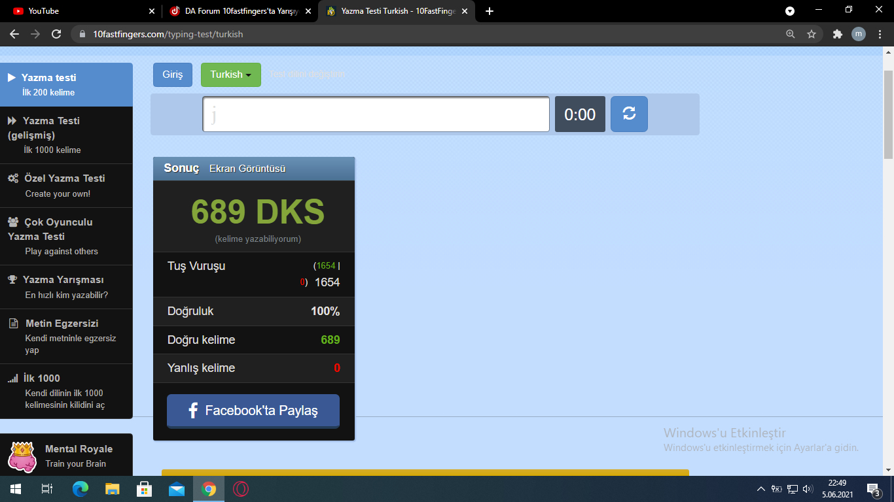Open the zoom magnifier in address bar
Image resolution: width=894 pixels, height=502 pixels.
(x=791, y=34)
